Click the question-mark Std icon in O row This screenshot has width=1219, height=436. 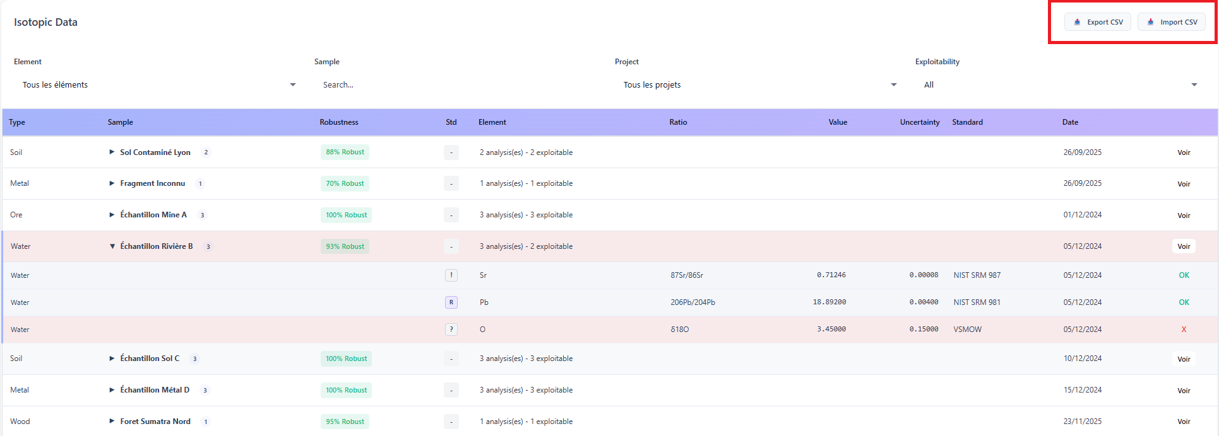(451, 330)
